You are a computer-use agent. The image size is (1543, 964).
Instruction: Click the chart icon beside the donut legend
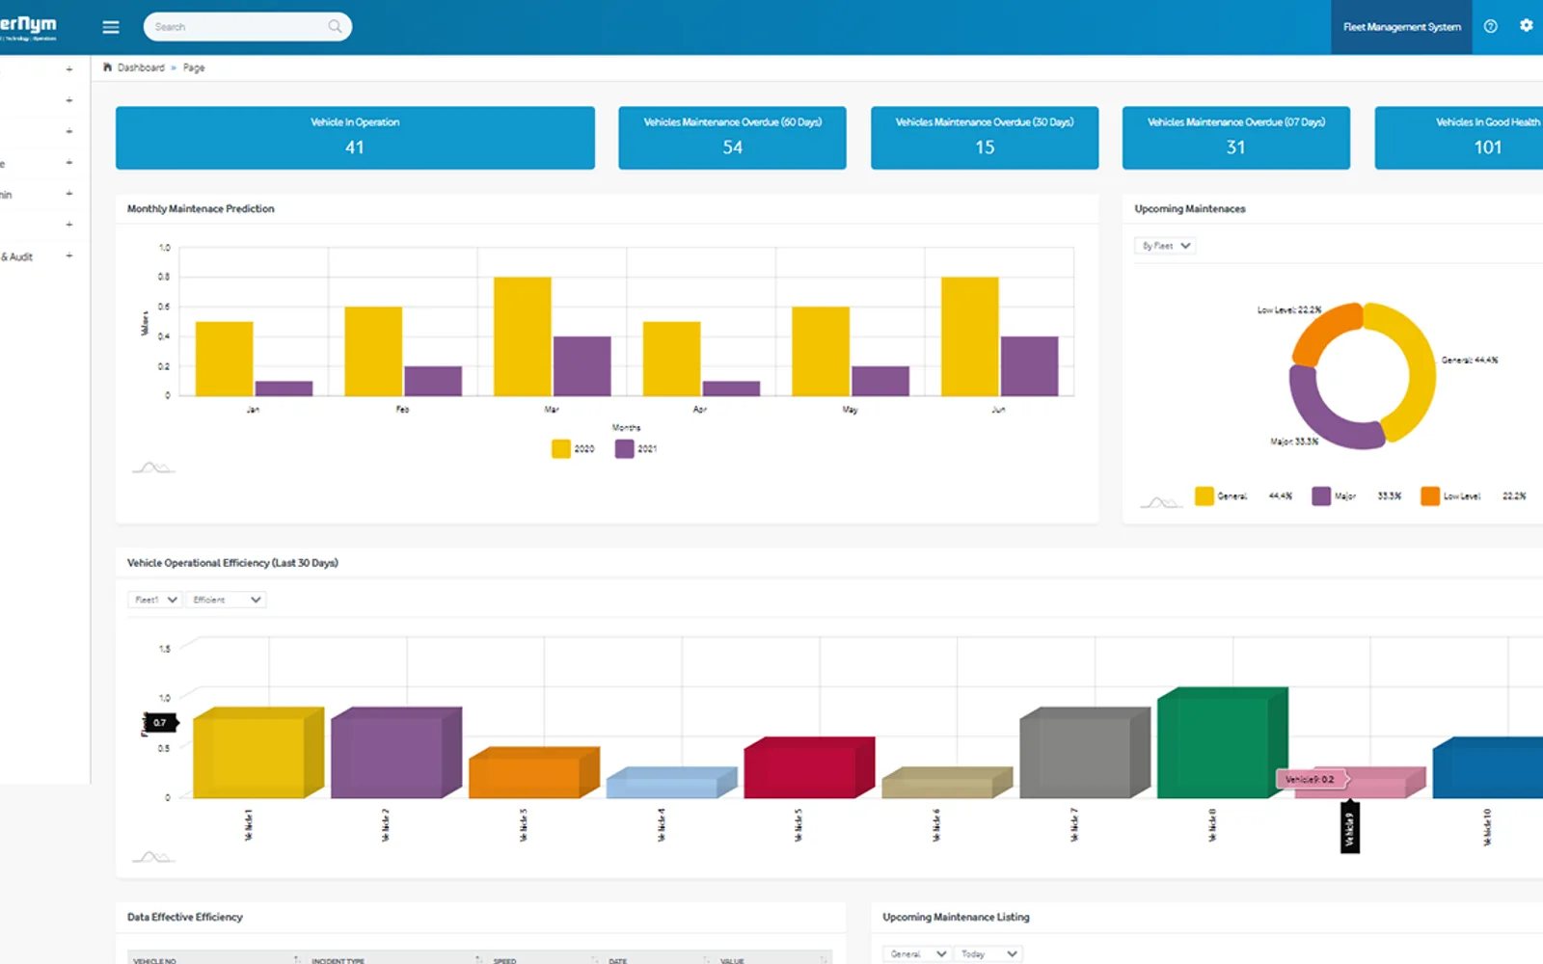point(1160,501)
